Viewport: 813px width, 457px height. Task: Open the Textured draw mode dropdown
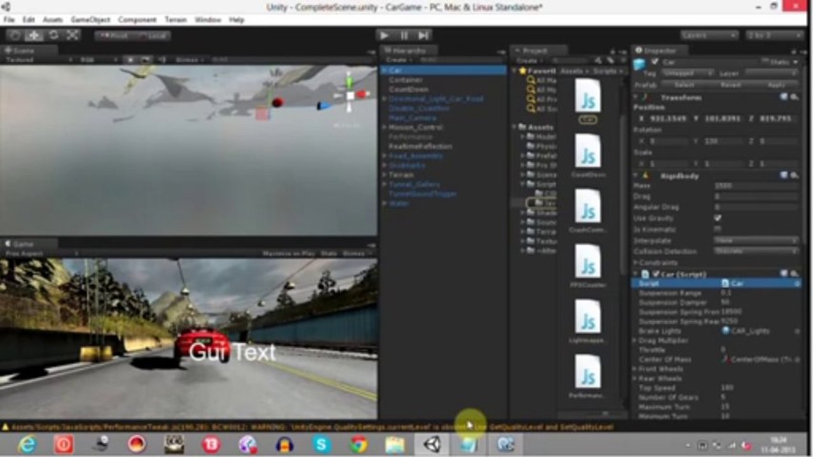38,60
